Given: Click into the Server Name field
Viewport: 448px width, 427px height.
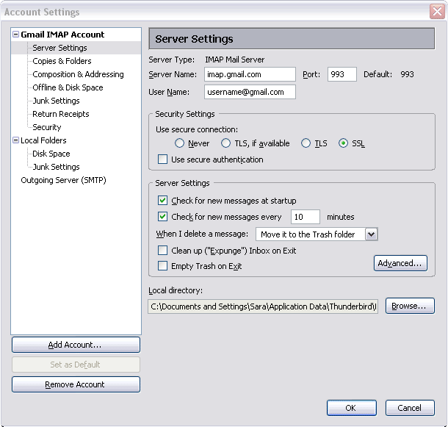Looking at the screenshot, I should coord(250,74).
